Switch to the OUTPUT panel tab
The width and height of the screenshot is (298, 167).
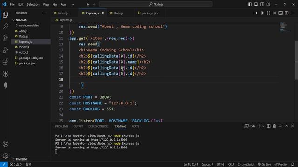(78, 126)
